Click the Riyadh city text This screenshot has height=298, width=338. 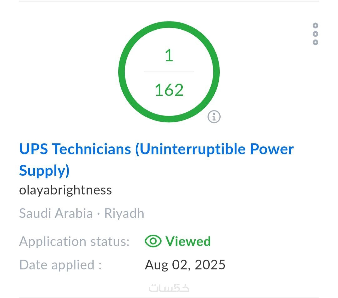(124, 213)
